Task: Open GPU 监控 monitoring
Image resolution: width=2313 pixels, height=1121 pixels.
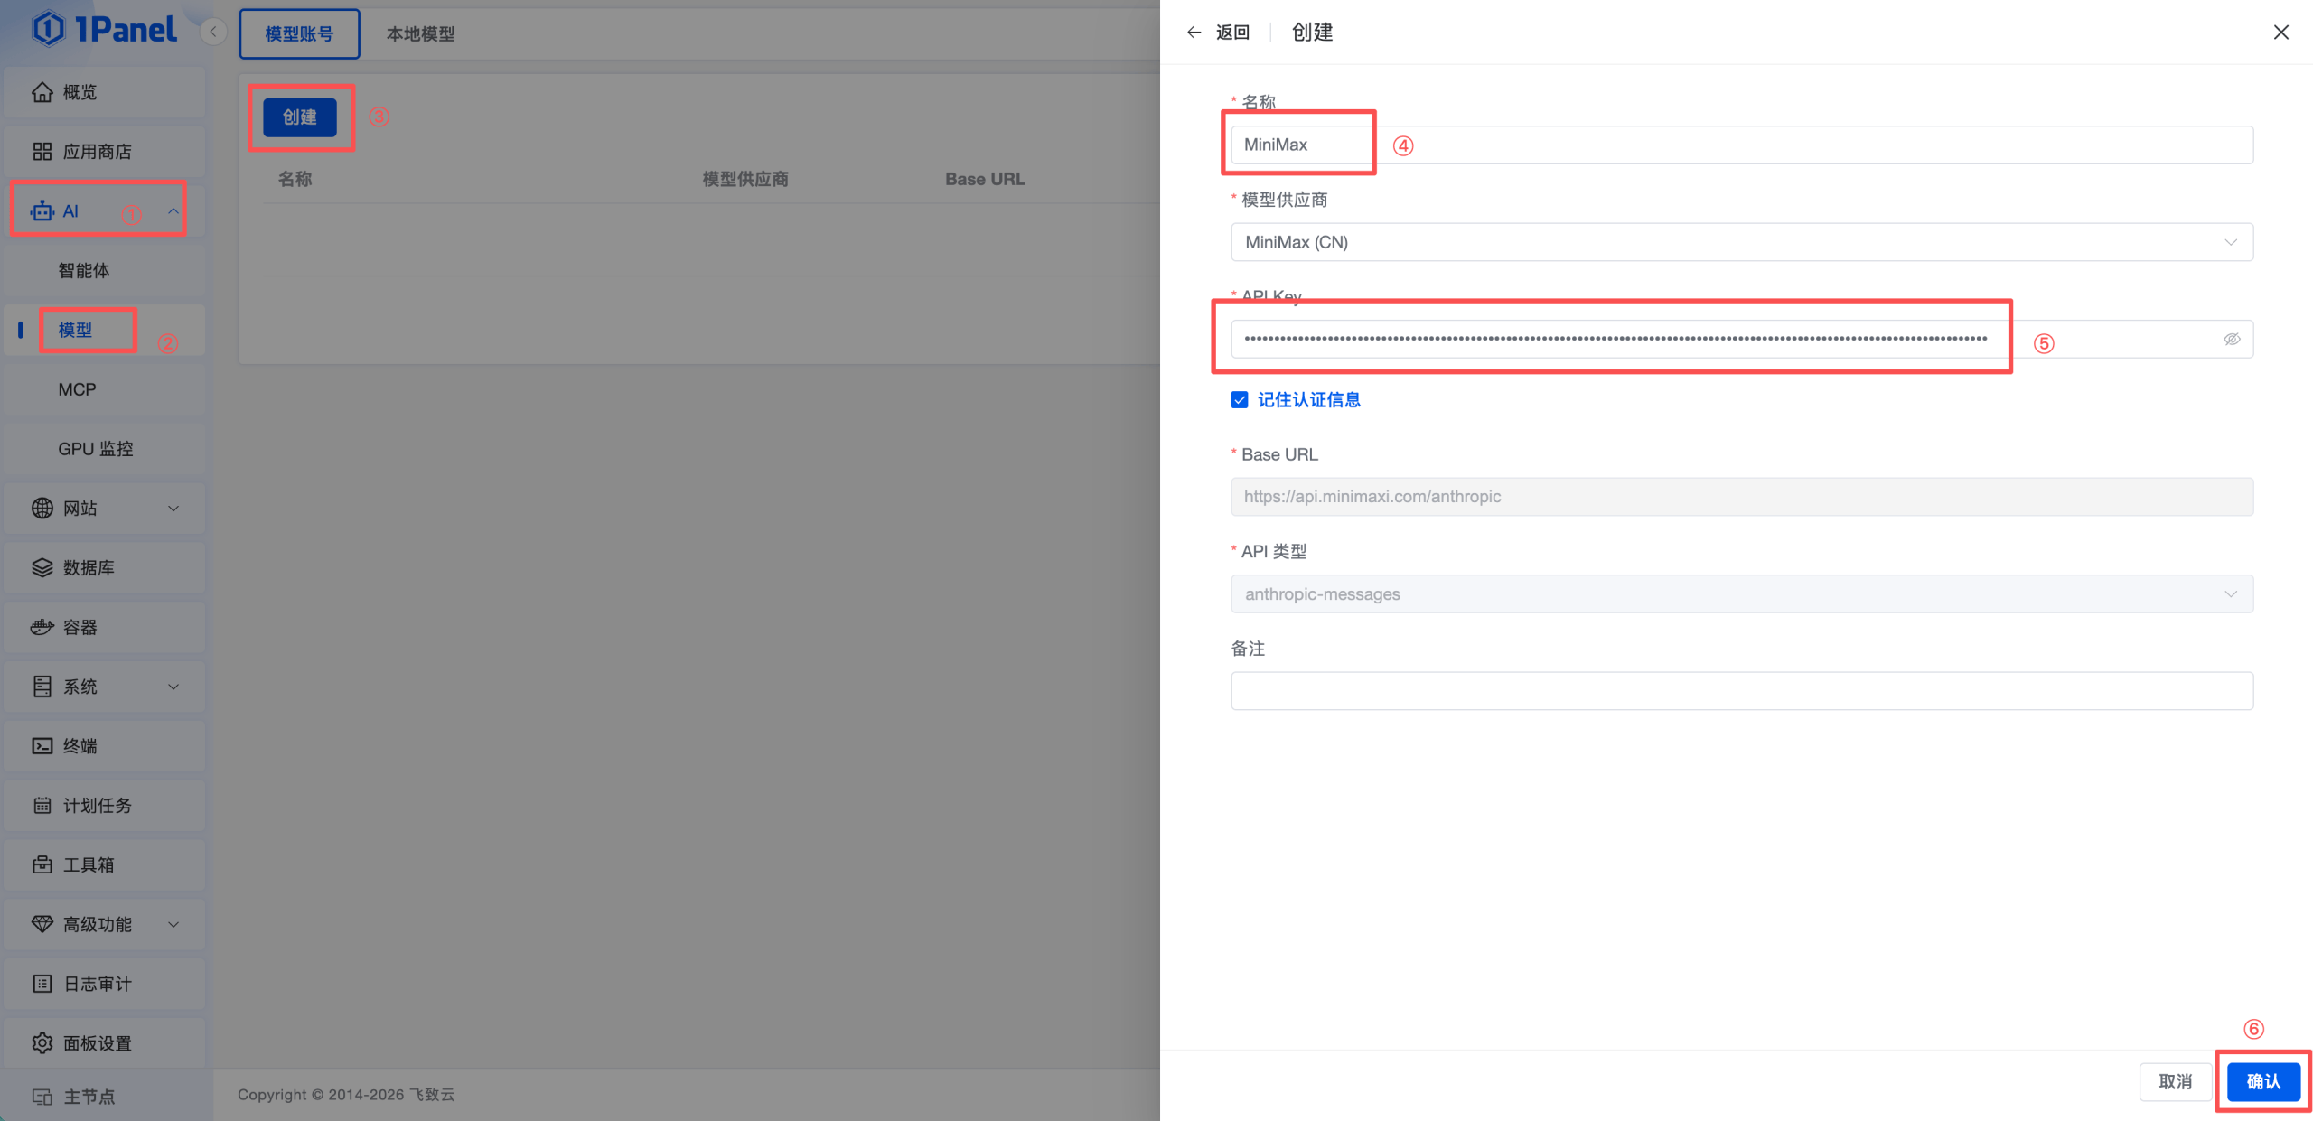Action: pos(95,448)
